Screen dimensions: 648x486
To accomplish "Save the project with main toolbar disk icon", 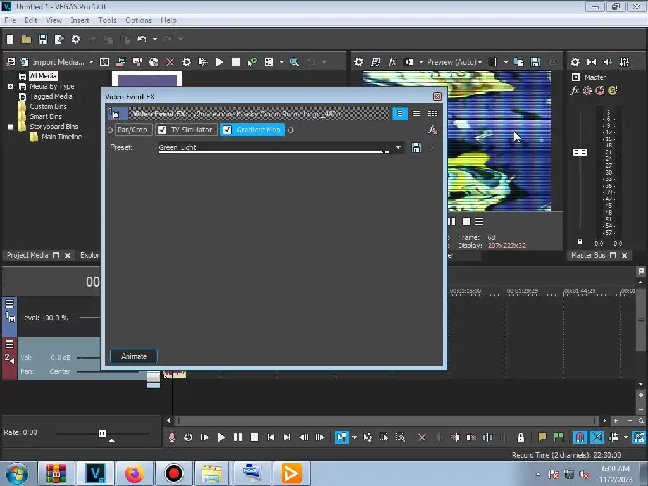I will (43, 39).
